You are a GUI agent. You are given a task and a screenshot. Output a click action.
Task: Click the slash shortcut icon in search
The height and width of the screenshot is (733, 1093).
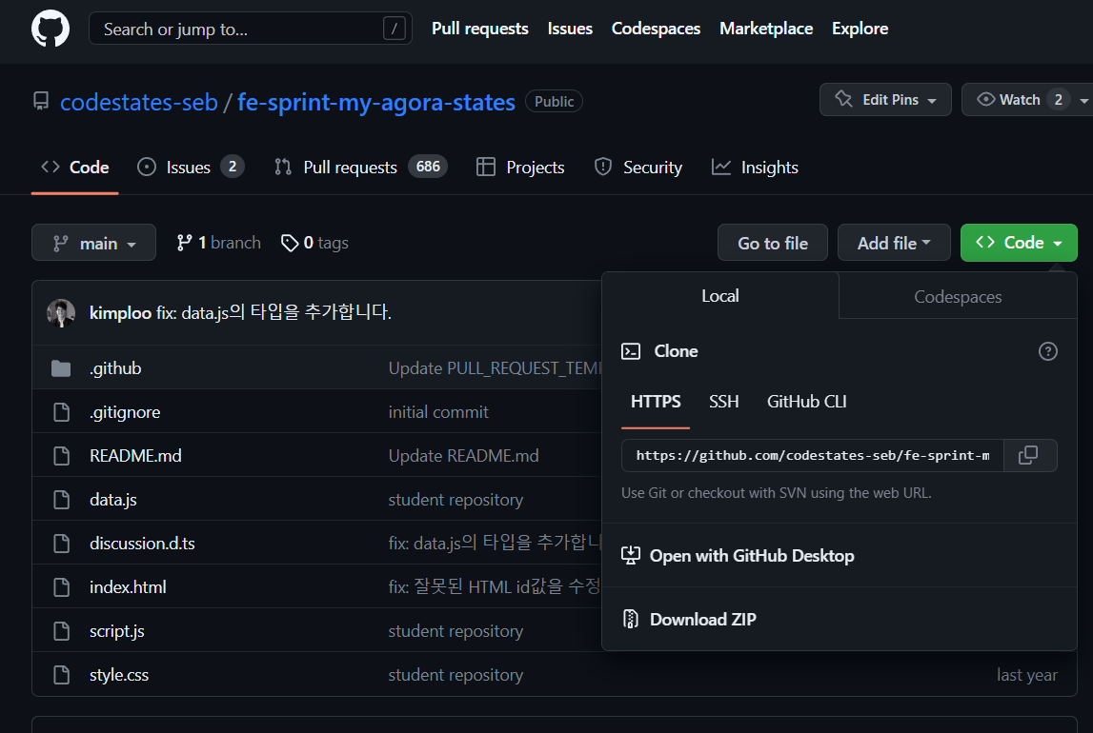[x=394, y=29]
